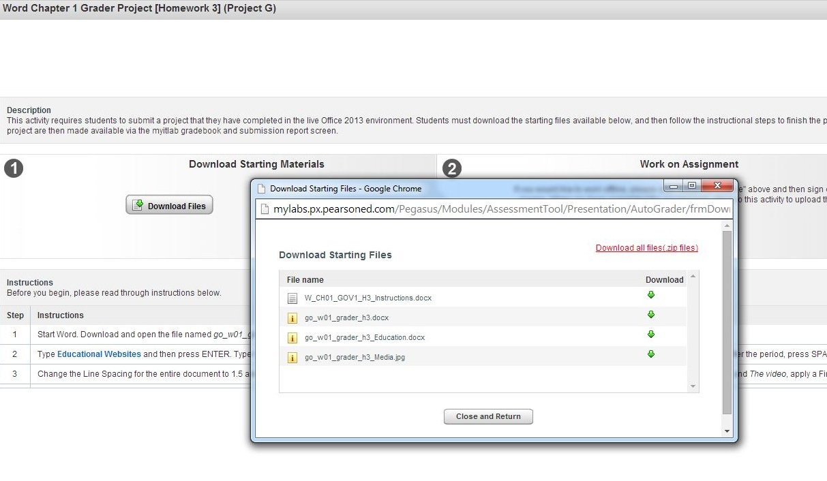Click yellow info icon beside the Media.jpg file

[292, 358]
